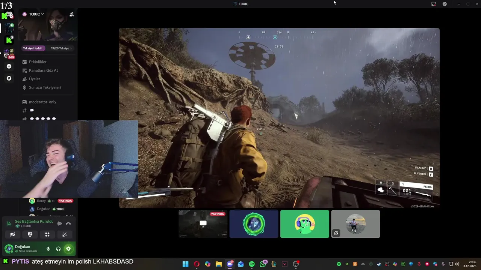Open activities button in voice panel
The height and width of the screenshot is (270, 481).
click(x=47, y=234)
